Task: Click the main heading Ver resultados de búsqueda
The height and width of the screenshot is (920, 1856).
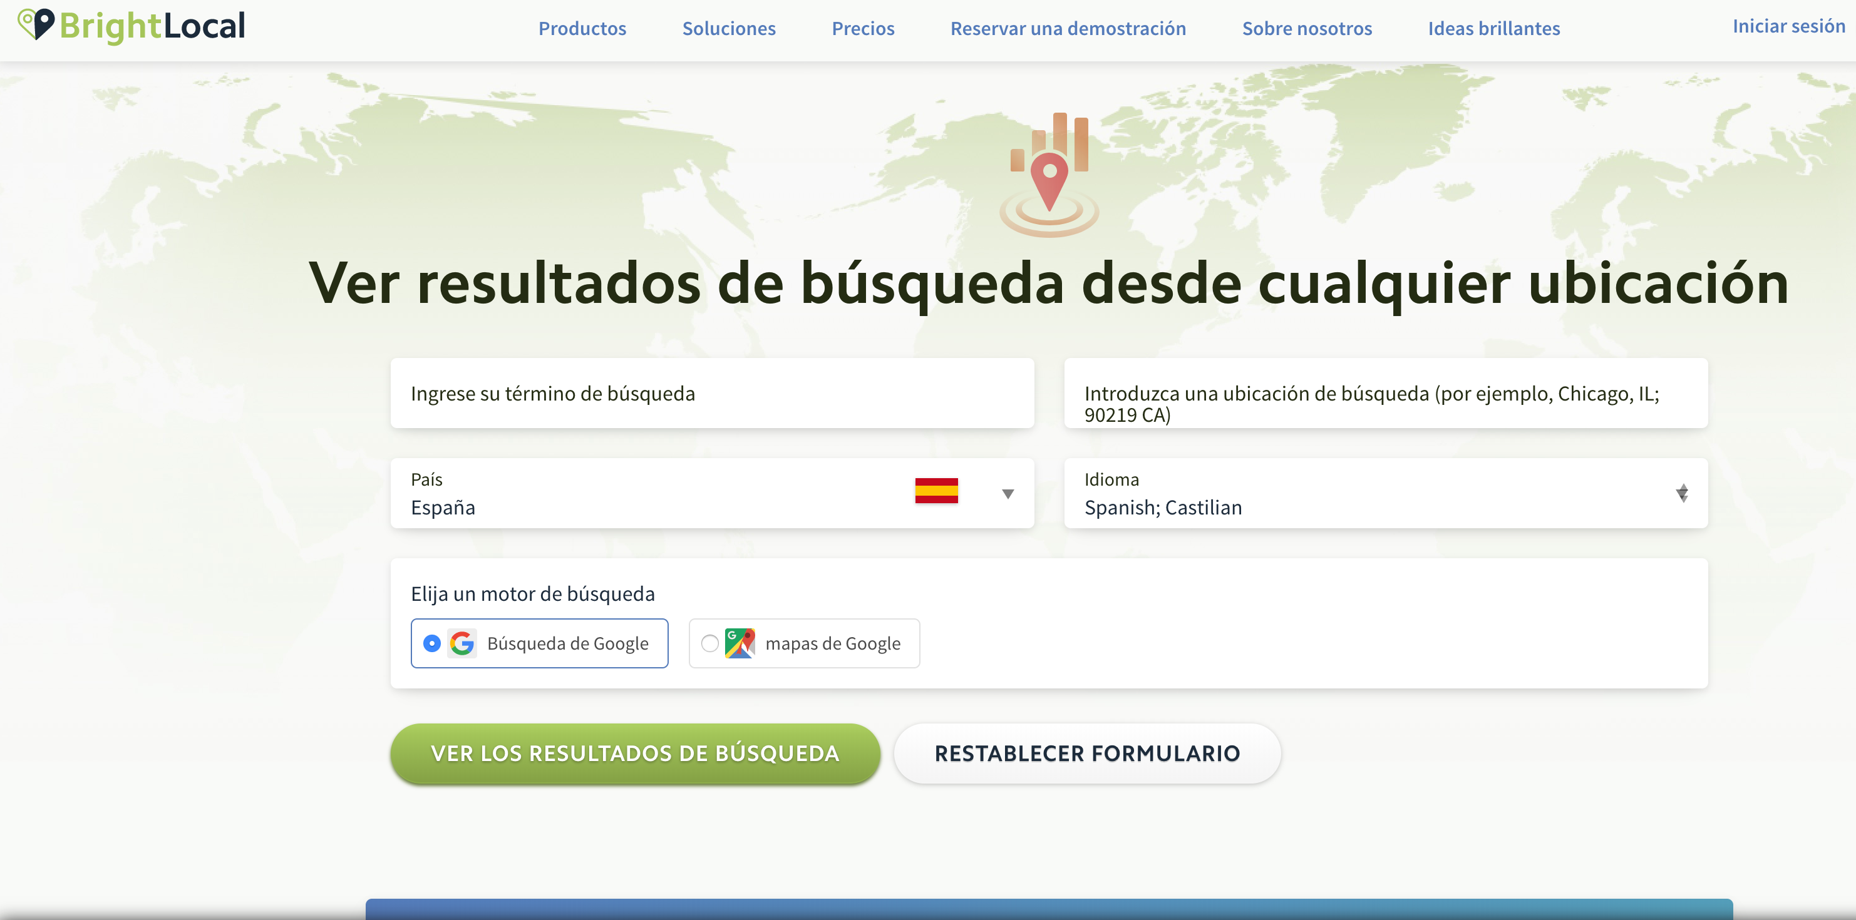Action: [x=1048, y=284]
